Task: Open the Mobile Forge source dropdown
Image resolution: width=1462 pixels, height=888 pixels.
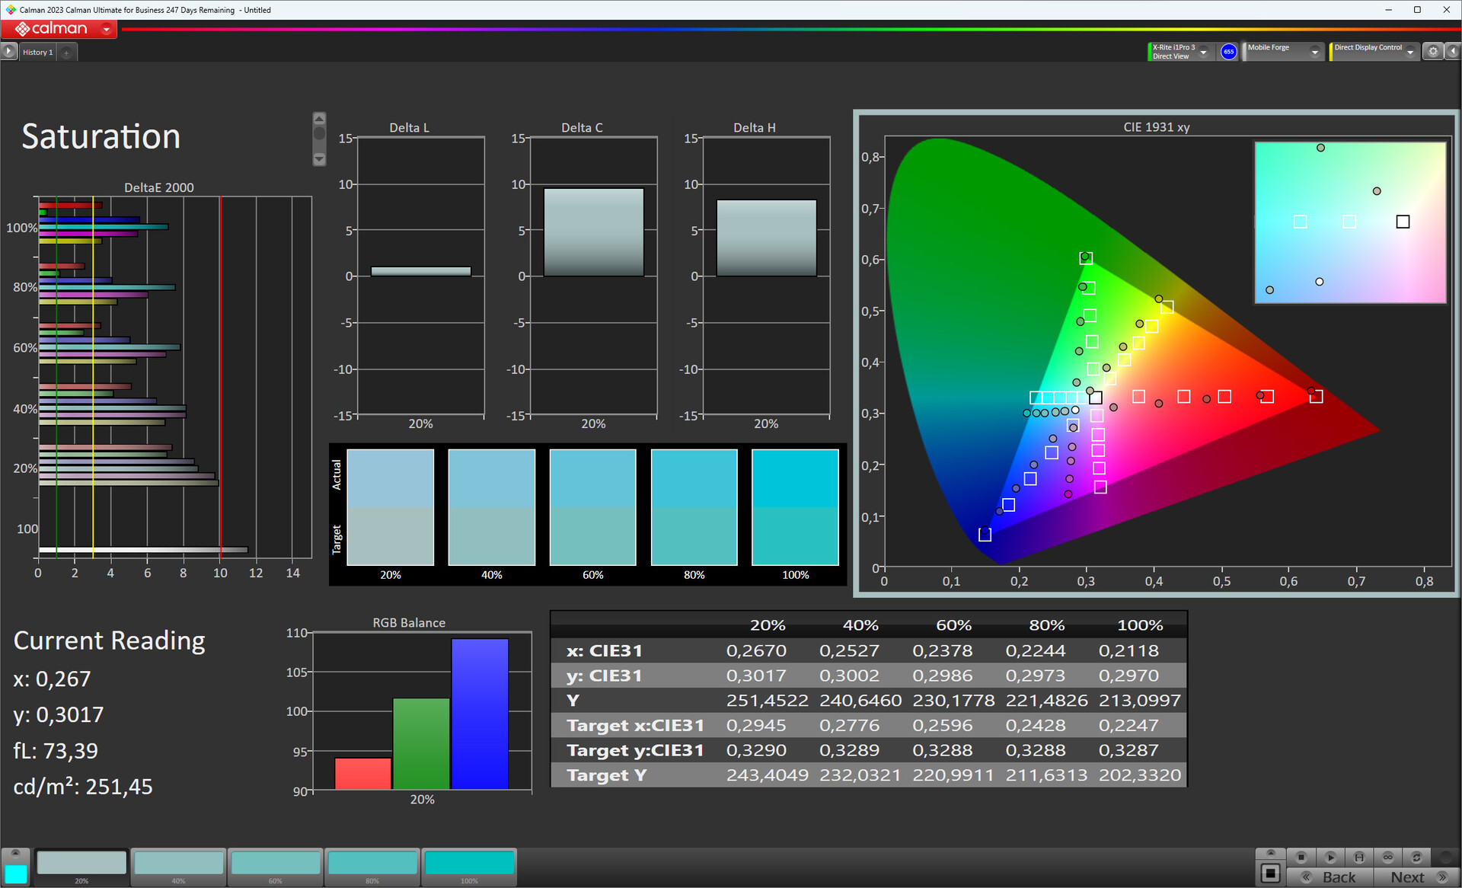Action: pos(1314,52)
